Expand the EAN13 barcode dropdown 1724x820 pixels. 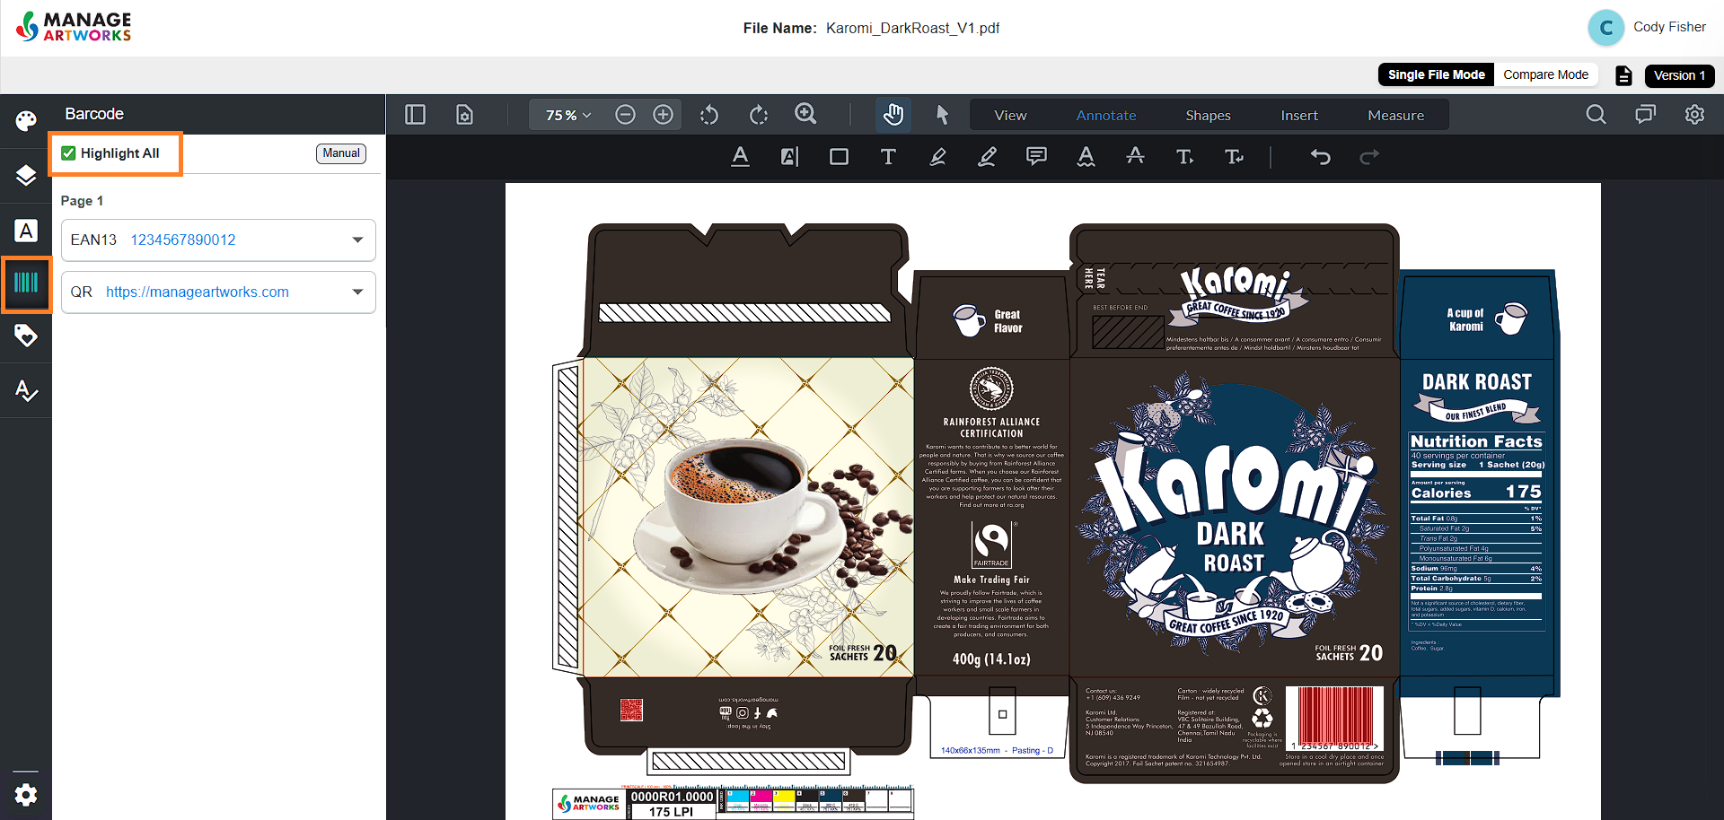click(357, 240)
